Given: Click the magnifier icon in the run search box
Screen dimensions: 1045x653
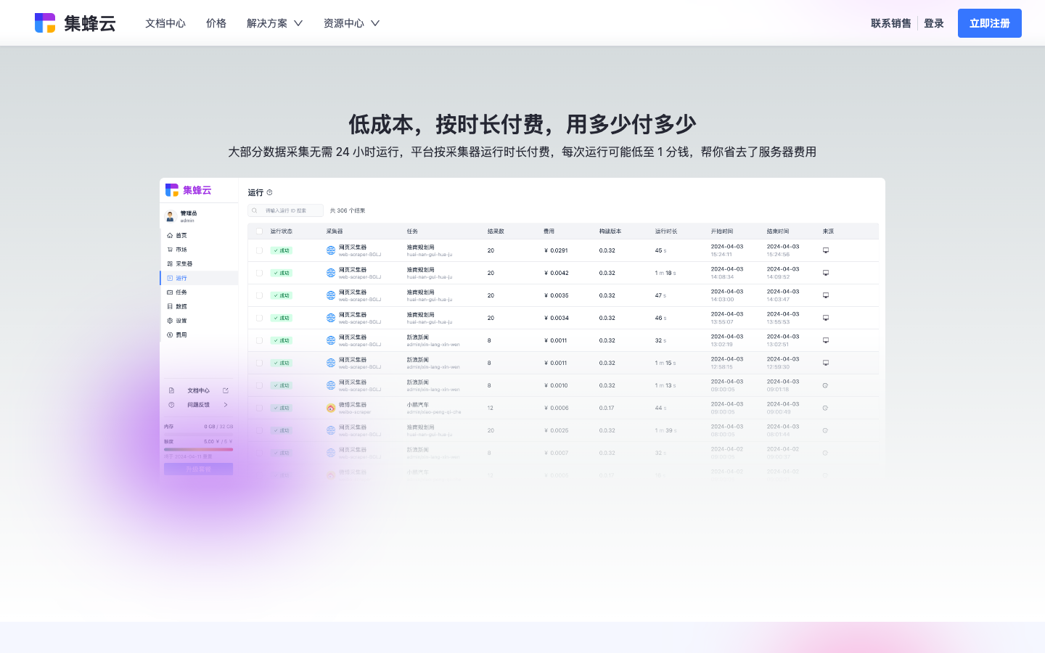Looking at the screenshot, I should (255, 210).
